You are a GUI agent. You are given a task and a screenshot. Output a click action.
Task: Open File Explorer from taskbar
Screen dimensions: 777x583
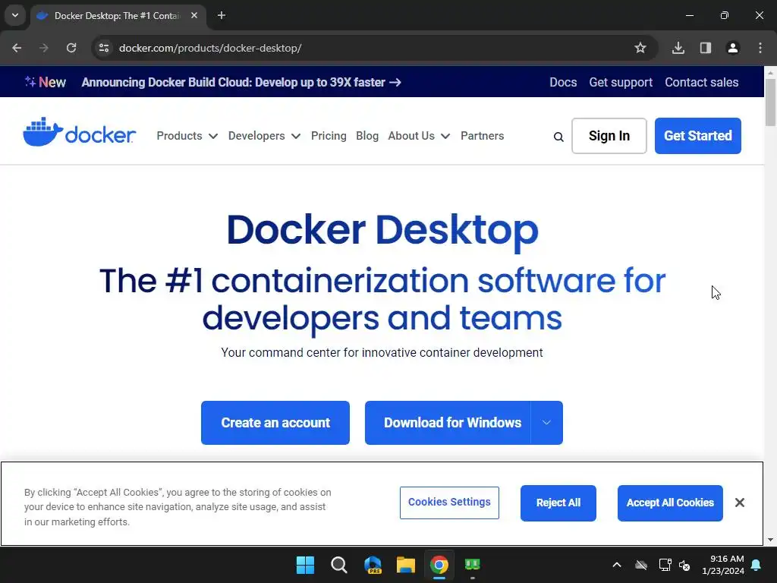point(406,565)
